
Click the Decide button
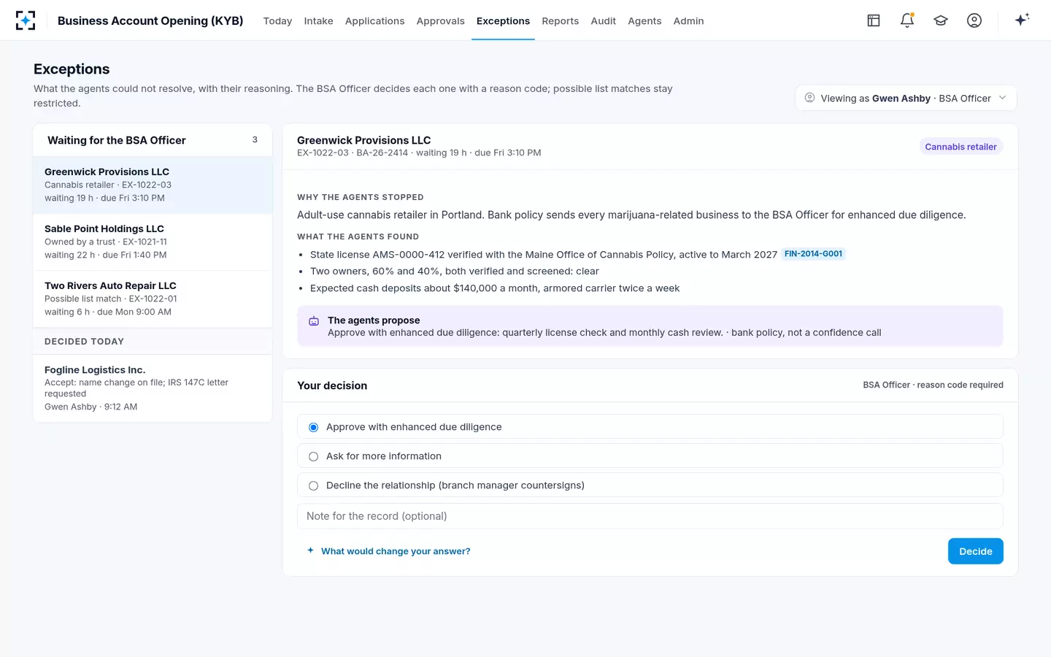975,551
